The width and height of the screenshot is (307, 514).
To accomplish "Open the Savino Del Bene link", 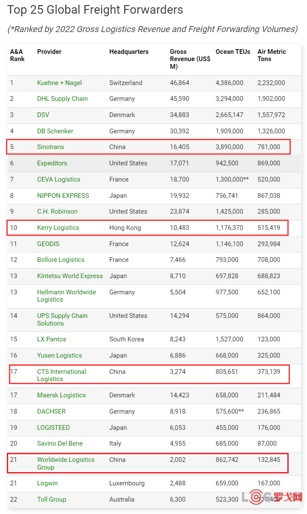I will pyautogui.click(x=60, y=444).
